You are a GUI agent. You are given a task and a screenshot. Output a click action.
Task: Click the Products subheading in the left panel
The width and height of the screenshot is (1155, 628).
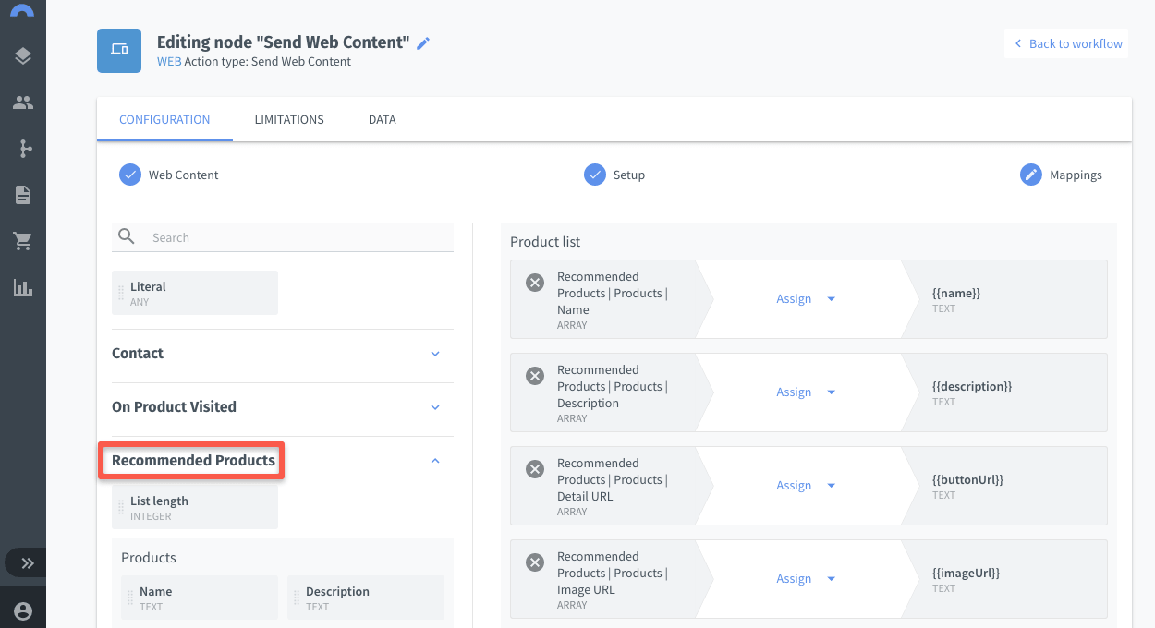[149, 558]
